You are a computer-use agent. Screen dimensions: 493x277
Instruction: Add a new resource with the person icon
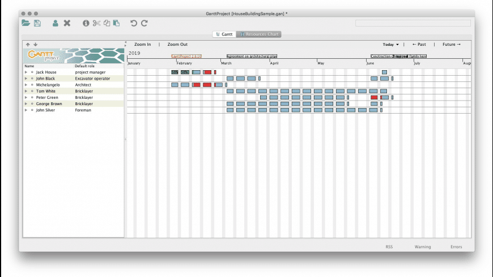pyautogui.click(x=56, y=23)
